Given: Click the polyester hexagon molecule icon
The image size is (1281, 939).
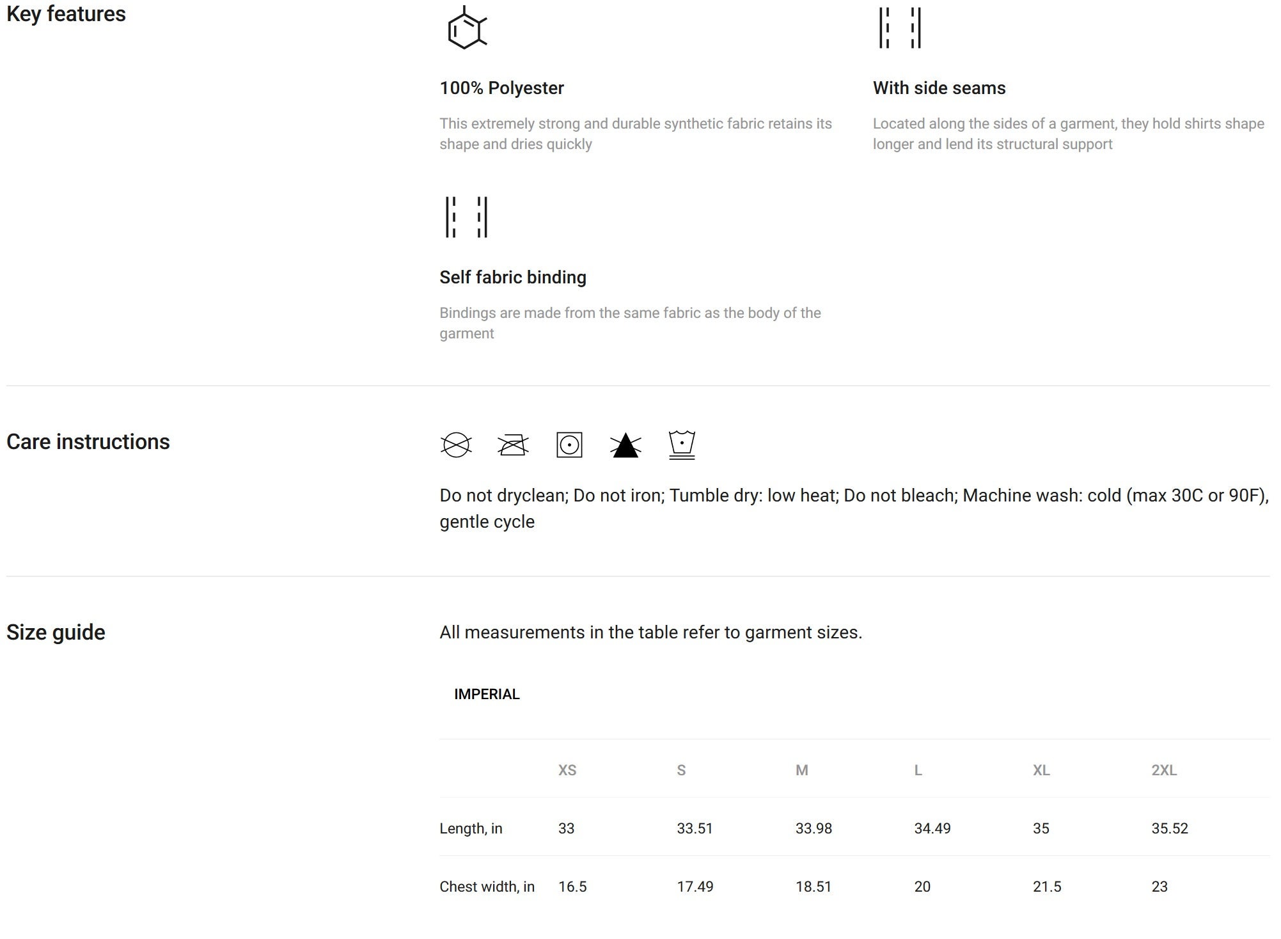Looking at the screenshot, I should click(467, 28).
